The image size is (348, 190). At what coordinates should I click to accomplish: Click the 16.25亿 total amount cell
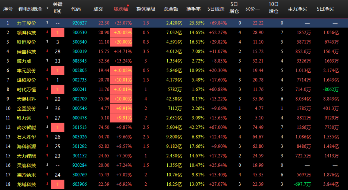coord(174,184)
